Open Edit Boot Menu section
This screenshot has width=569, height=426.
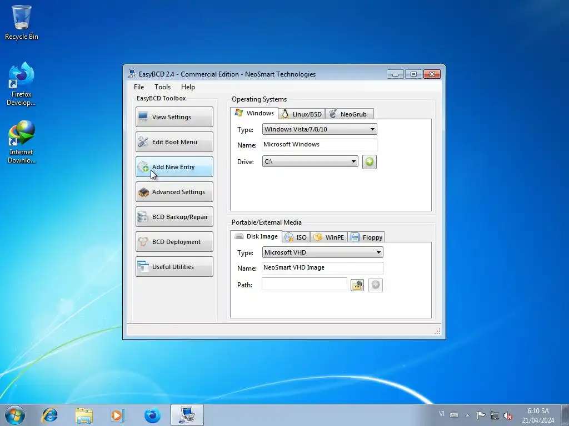click(174, 141)
